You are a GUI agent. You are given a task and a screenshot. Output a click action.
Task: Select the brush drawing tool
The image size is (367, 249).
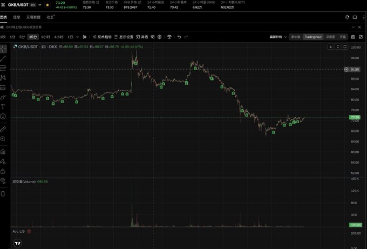point(3,97)
